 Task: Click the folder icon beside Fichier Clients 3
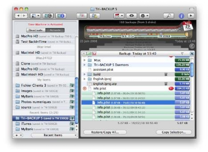pyautogui.click(x=17, y=85)
